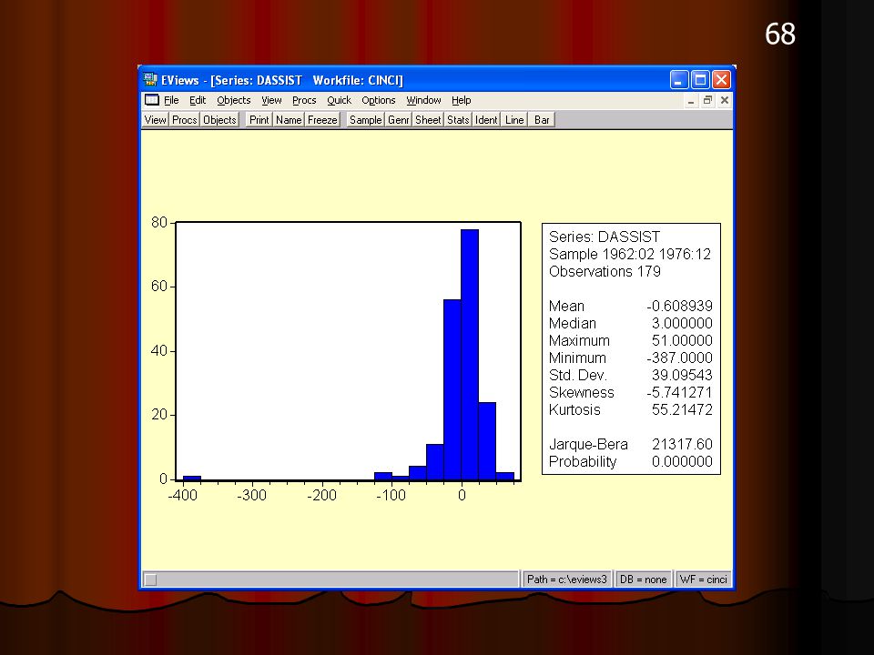The height and width of the screenshot is (655, 874).
Task: Minimize the inner DASSIST series window
Action: [x=691, y=100]
